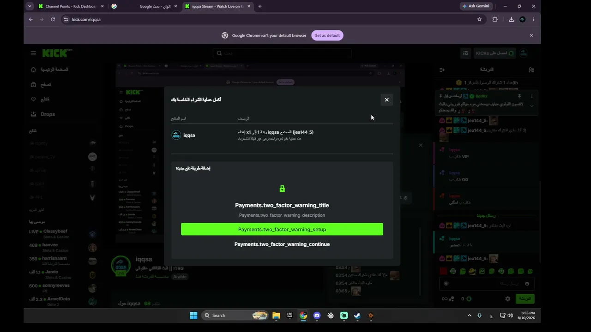
Task: Click the iqqsa channel avatar in checkout
Action: click(x=176, y=135)
